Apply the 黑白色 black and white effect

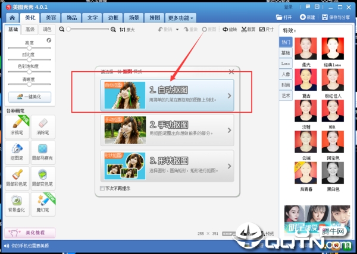click(x=333, y=173)
